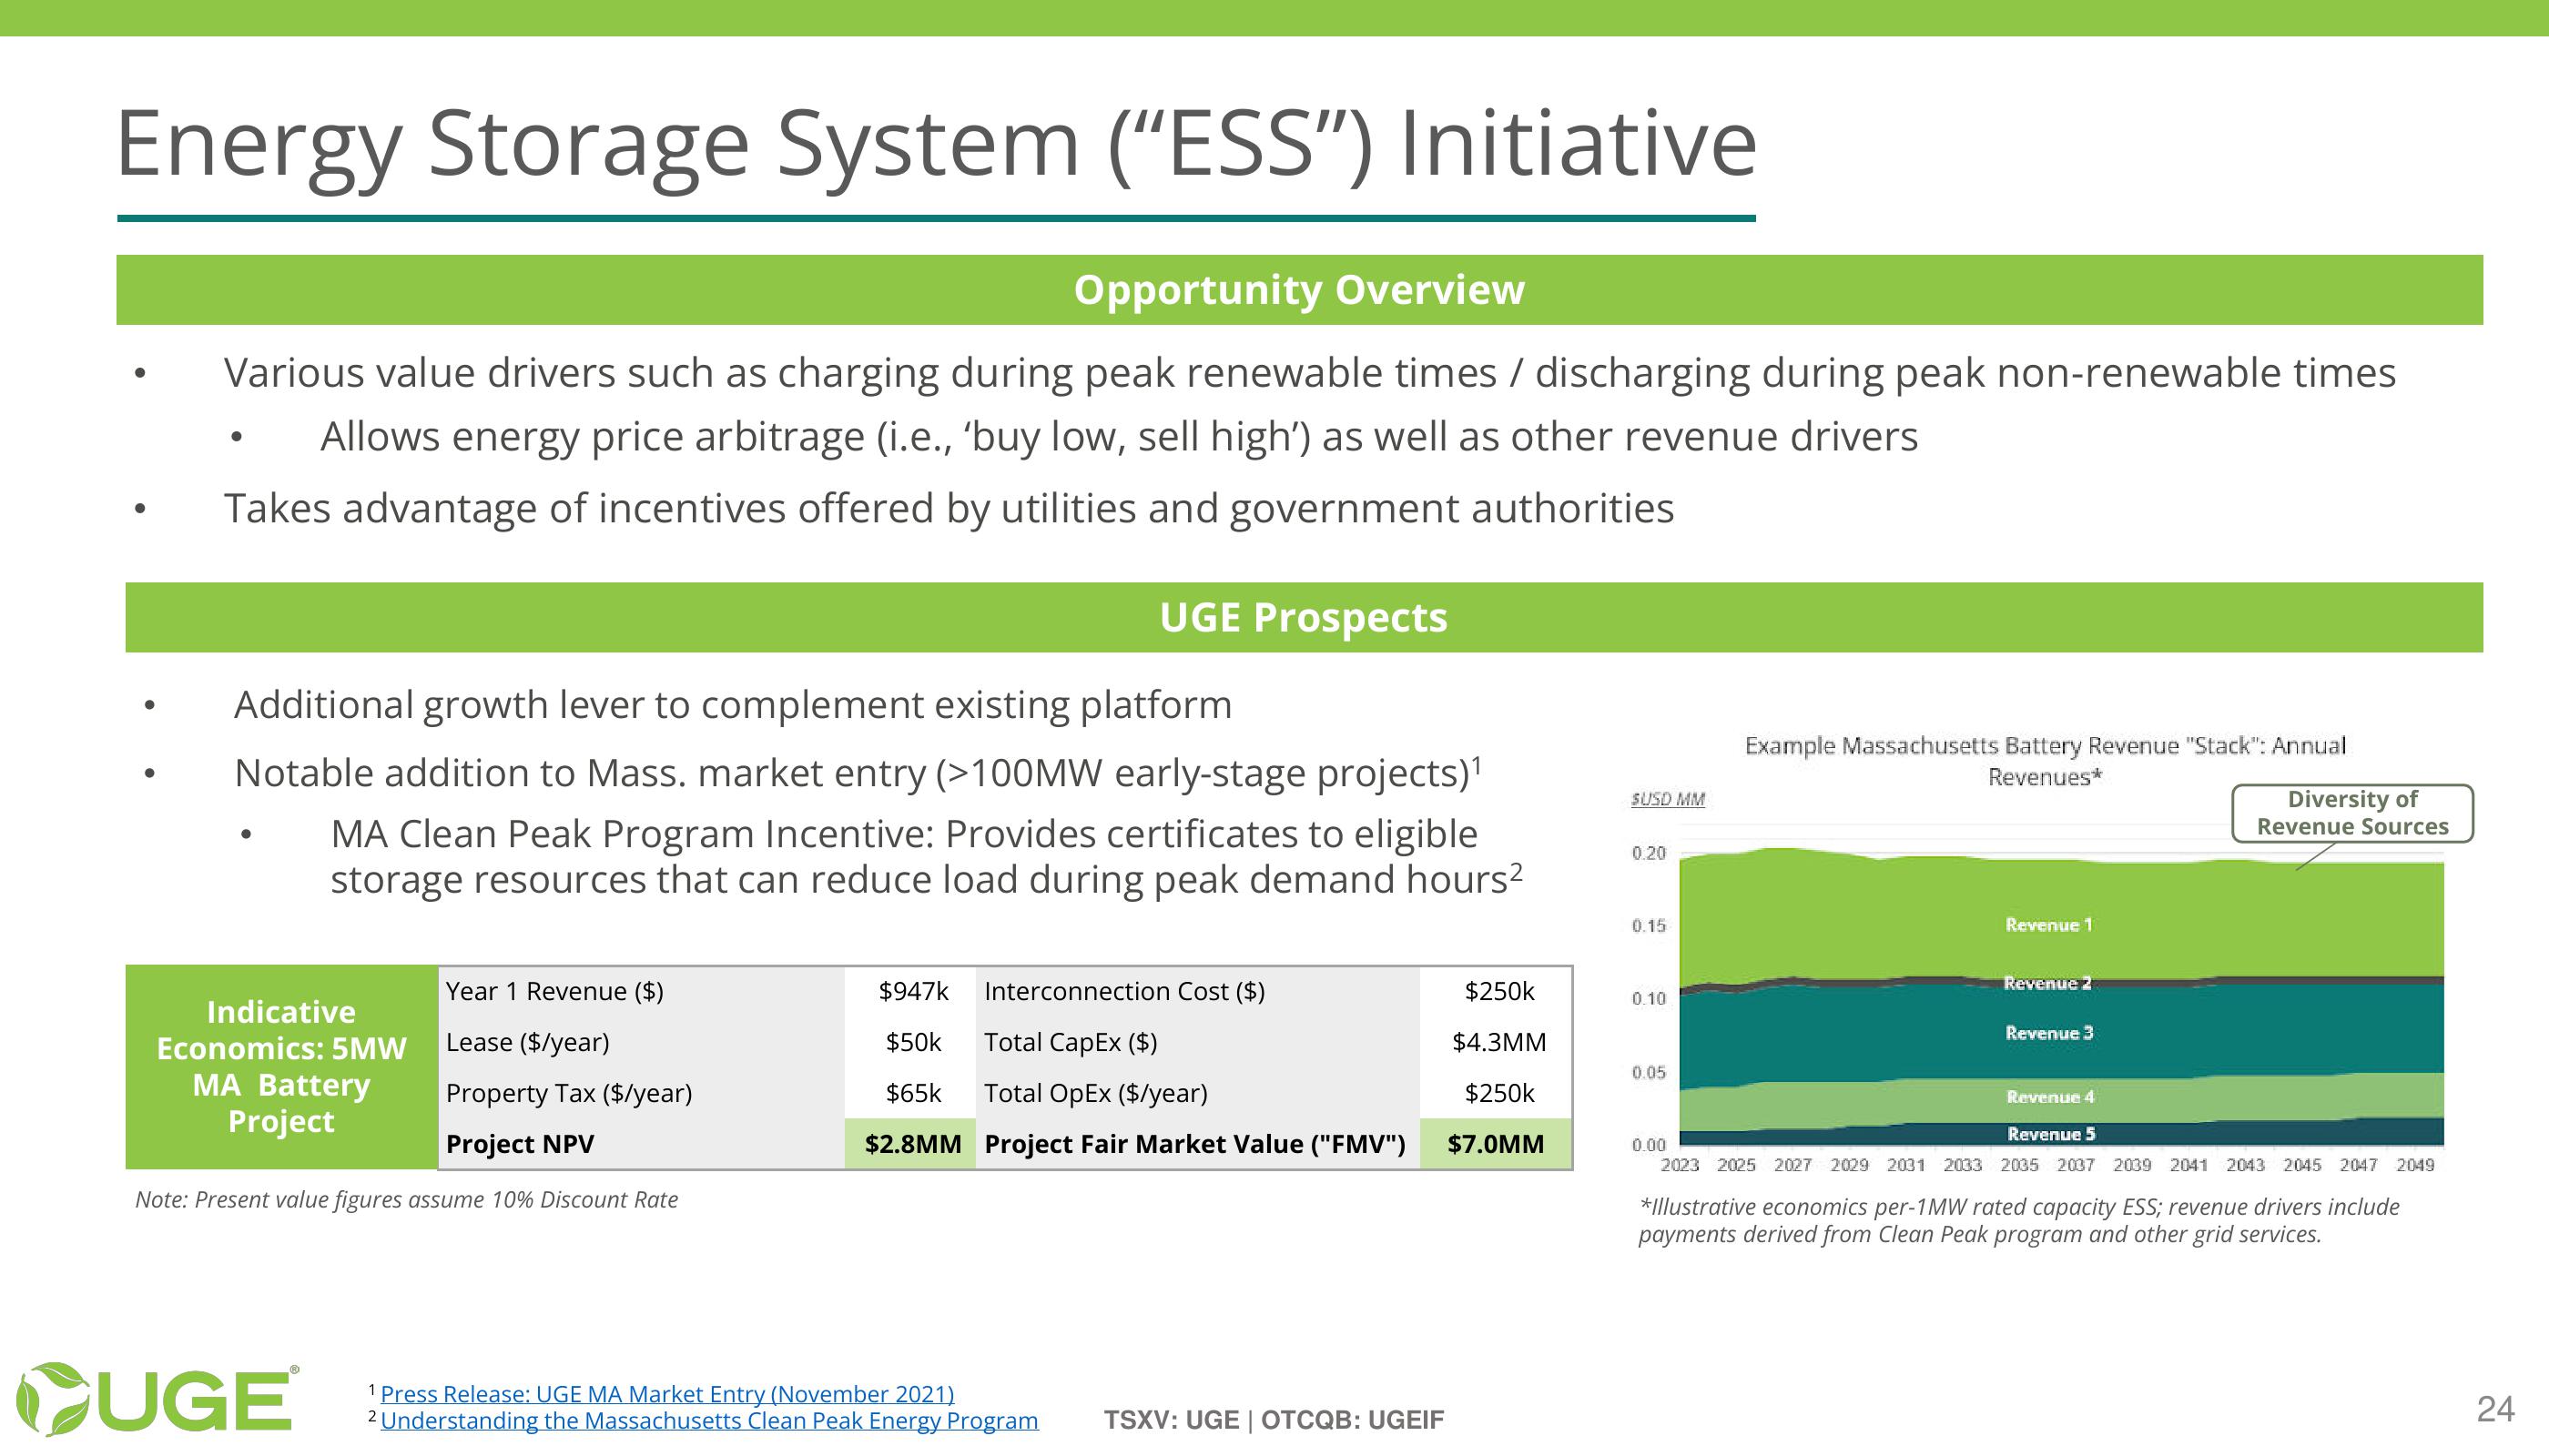Image resolution: width=2549 pixels, height=1456 pixels.
Task: Click the 'Revenue 5' chart area label
Action: coord(2051,1134)
